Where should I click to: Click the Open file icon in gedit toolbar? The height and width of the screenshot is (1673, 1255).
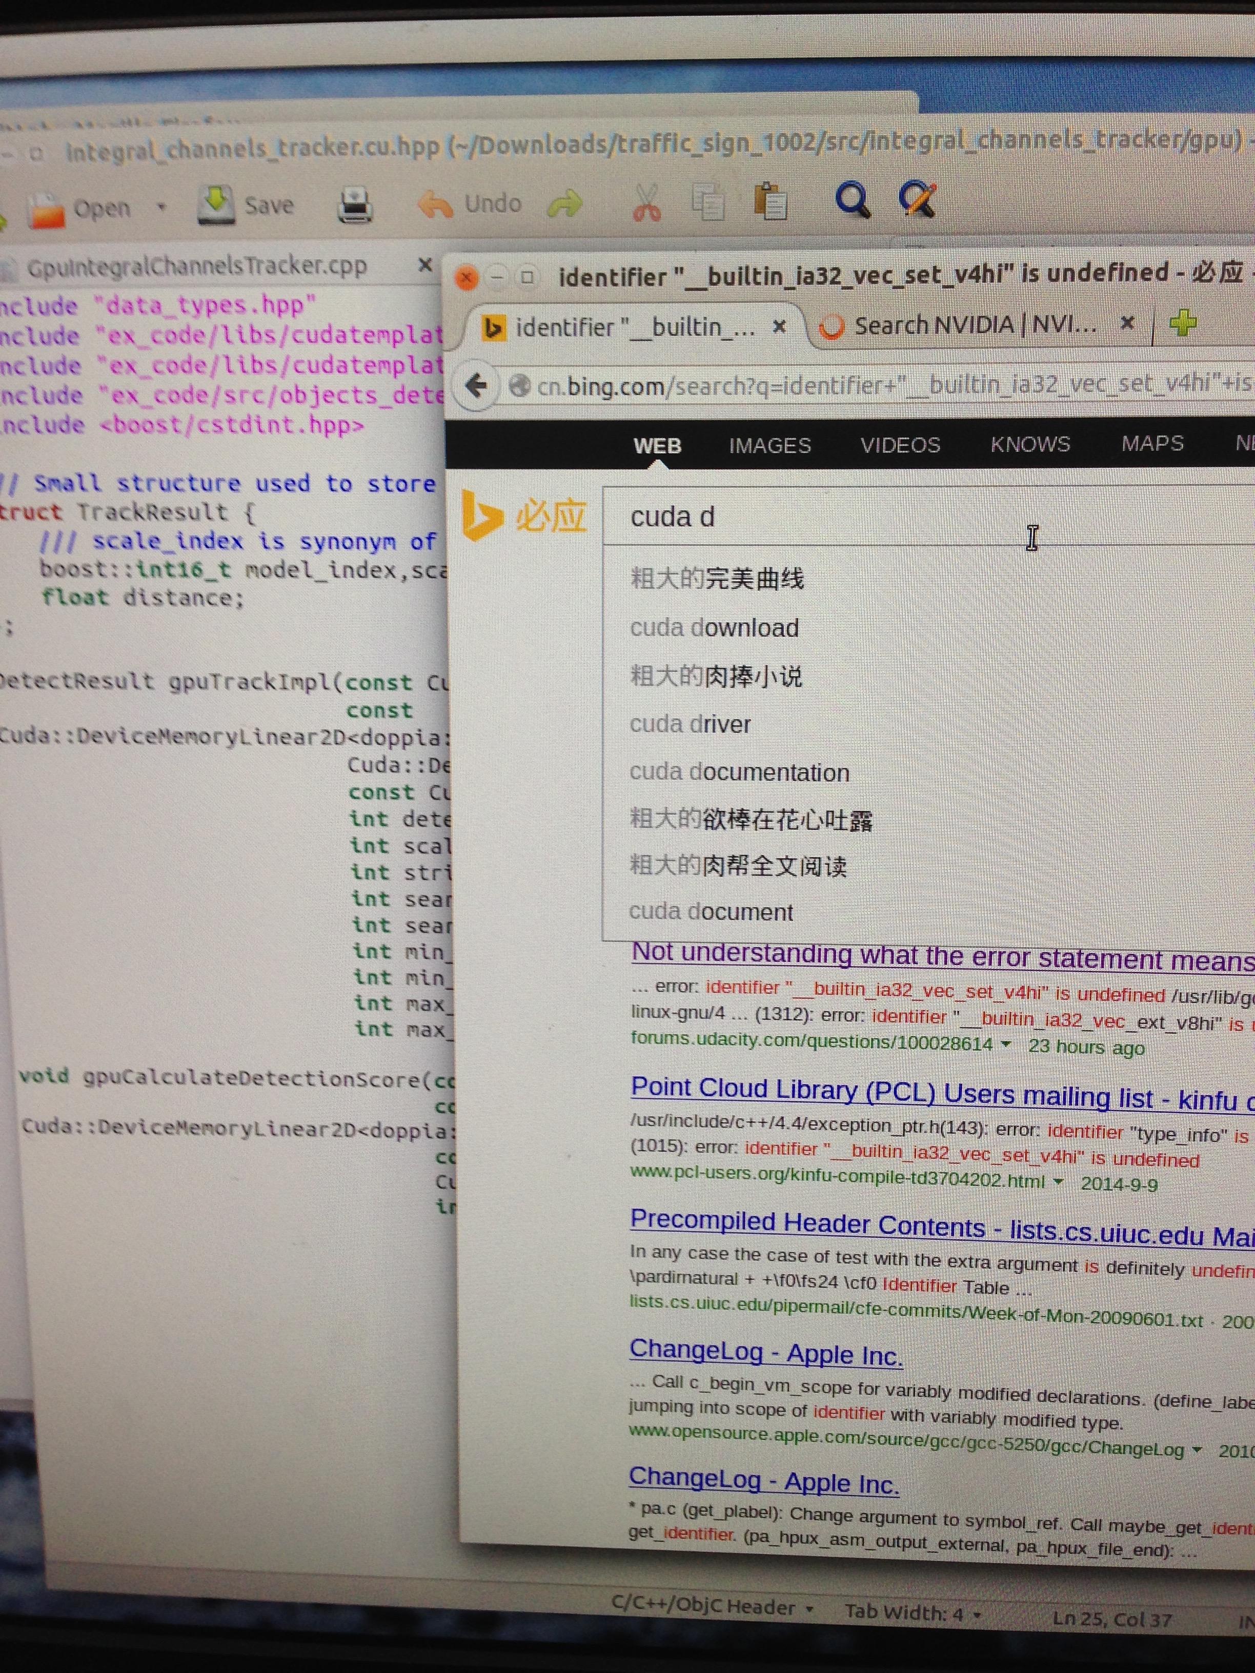tap(47, 211)
